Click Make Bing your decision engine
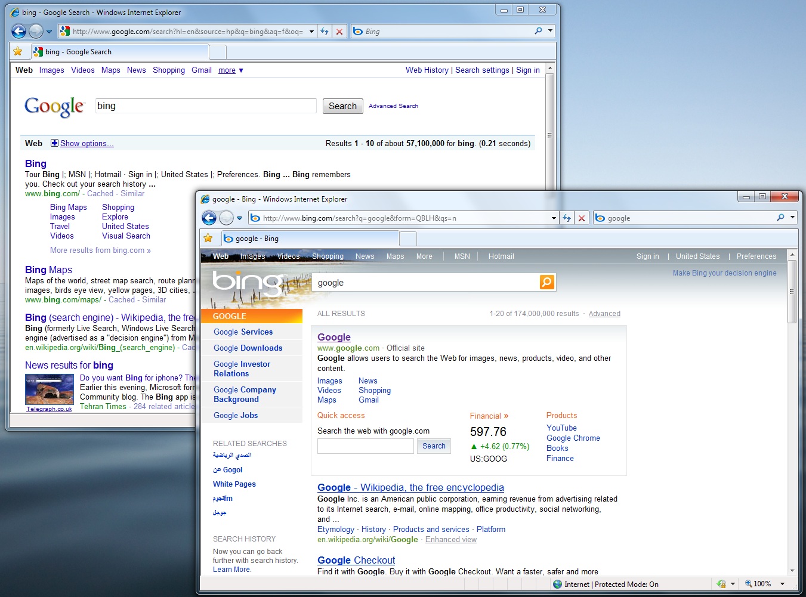This screenshot has width=806, height=597. click(725, 273)
